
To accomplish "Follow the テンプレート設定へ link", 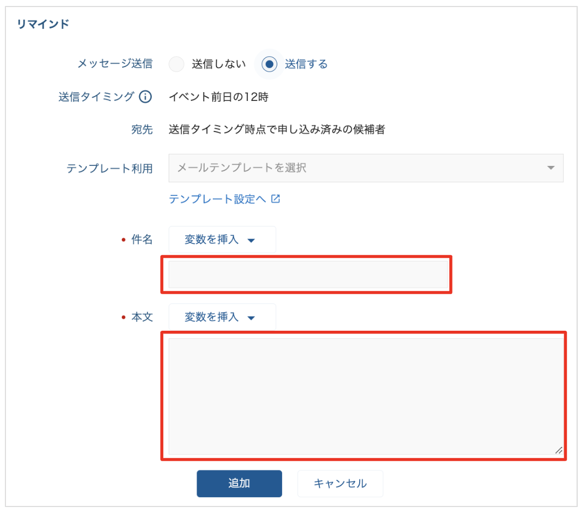I will tap(217, 199).
